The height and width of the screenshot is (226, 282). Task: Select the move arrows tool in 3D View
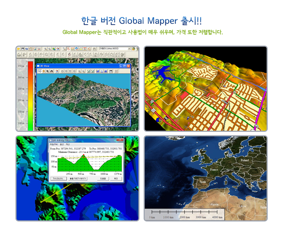40,71
